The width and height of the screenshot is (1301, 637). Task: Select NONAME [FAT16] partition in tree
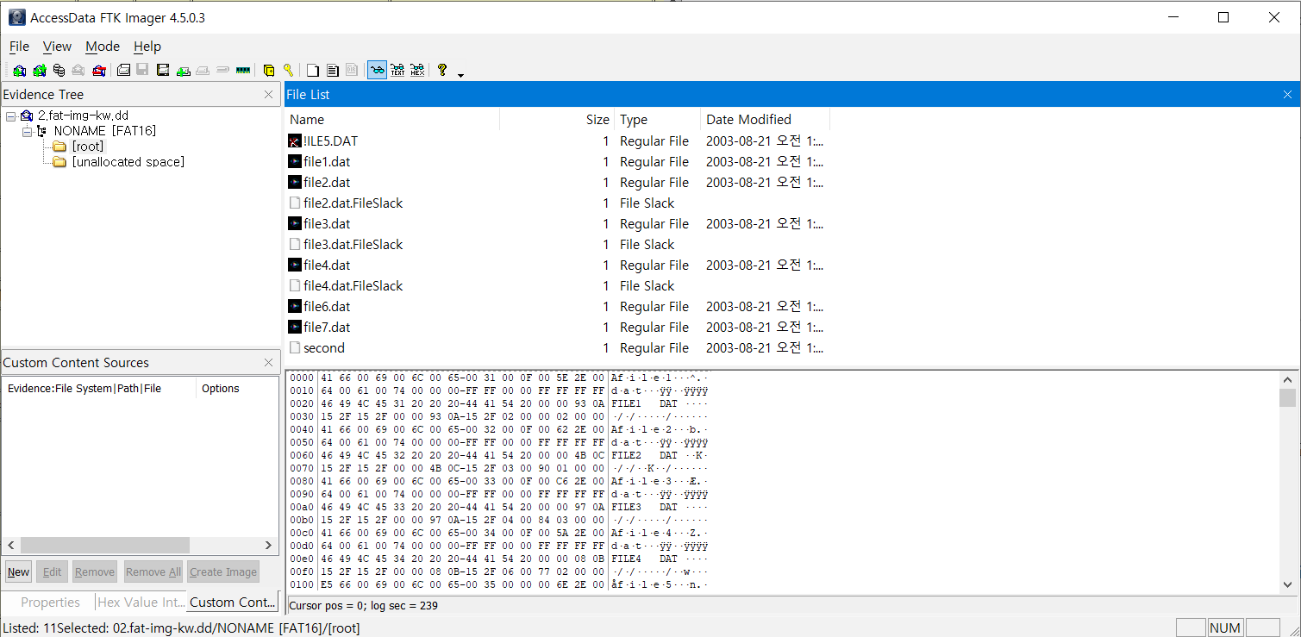coord(104,131)
